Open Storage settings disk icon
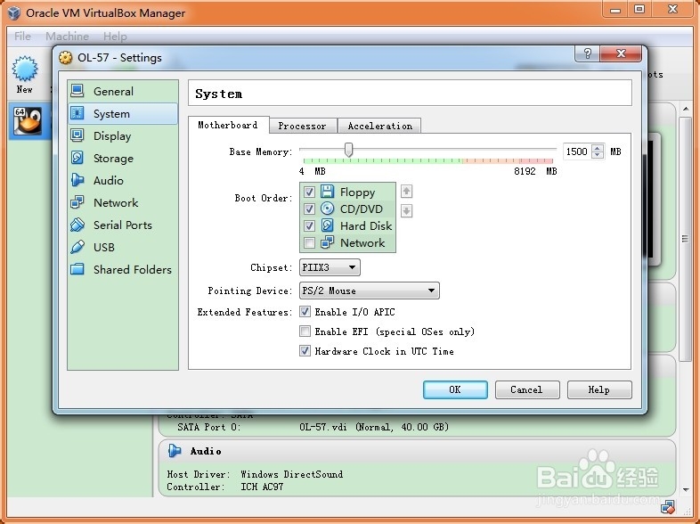 point(77,158)
